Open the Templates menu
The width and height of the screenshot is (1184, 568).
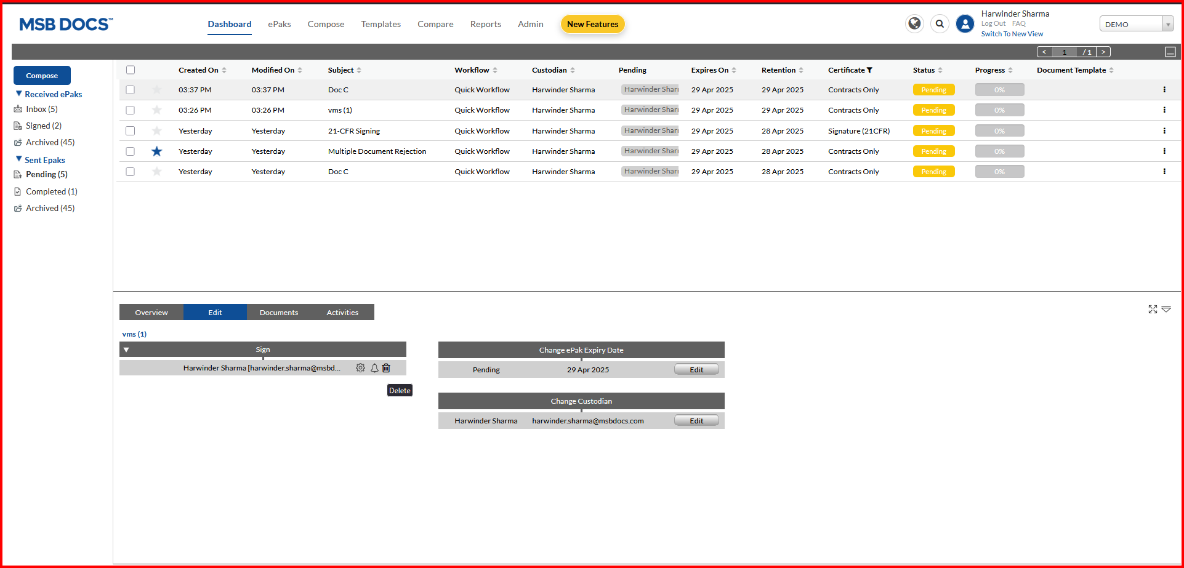pyautogui.click(x=381, y=25)
